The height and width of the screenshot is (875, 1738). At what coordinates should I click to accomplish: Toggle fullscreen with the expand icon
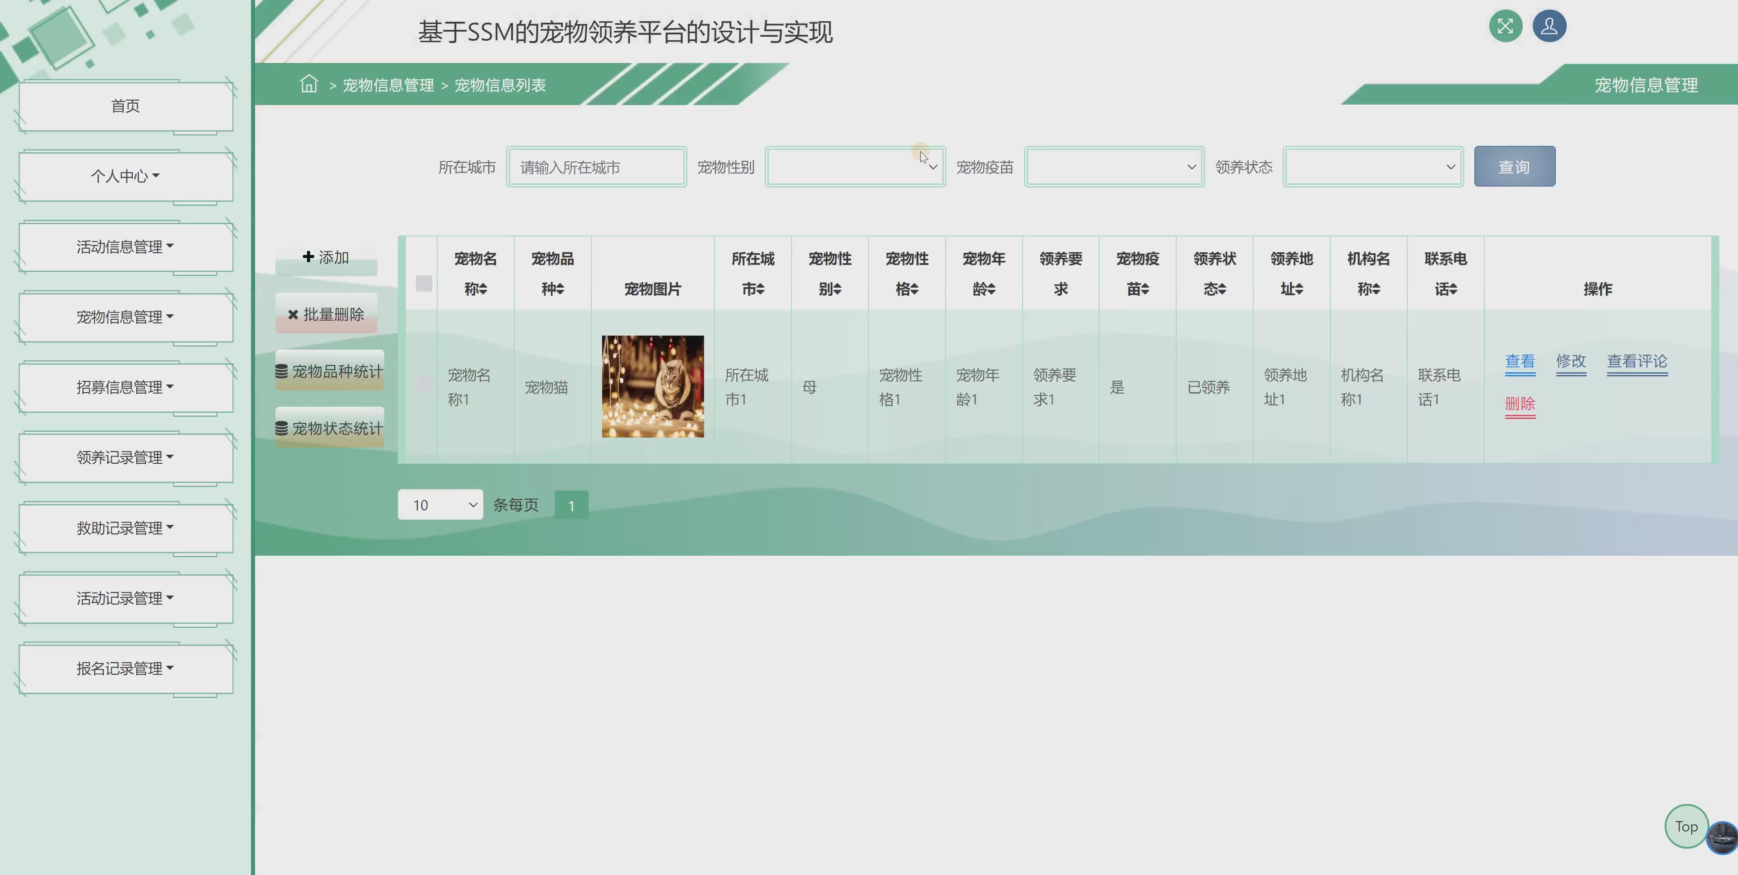pyautogui.click(x=1505, y=26)
